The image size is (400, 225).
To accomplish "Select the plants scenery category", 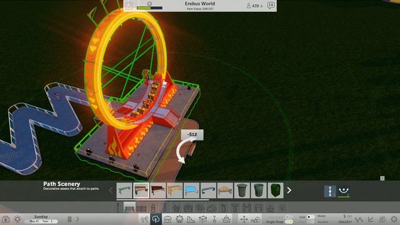I will click(x=176, y=207).
